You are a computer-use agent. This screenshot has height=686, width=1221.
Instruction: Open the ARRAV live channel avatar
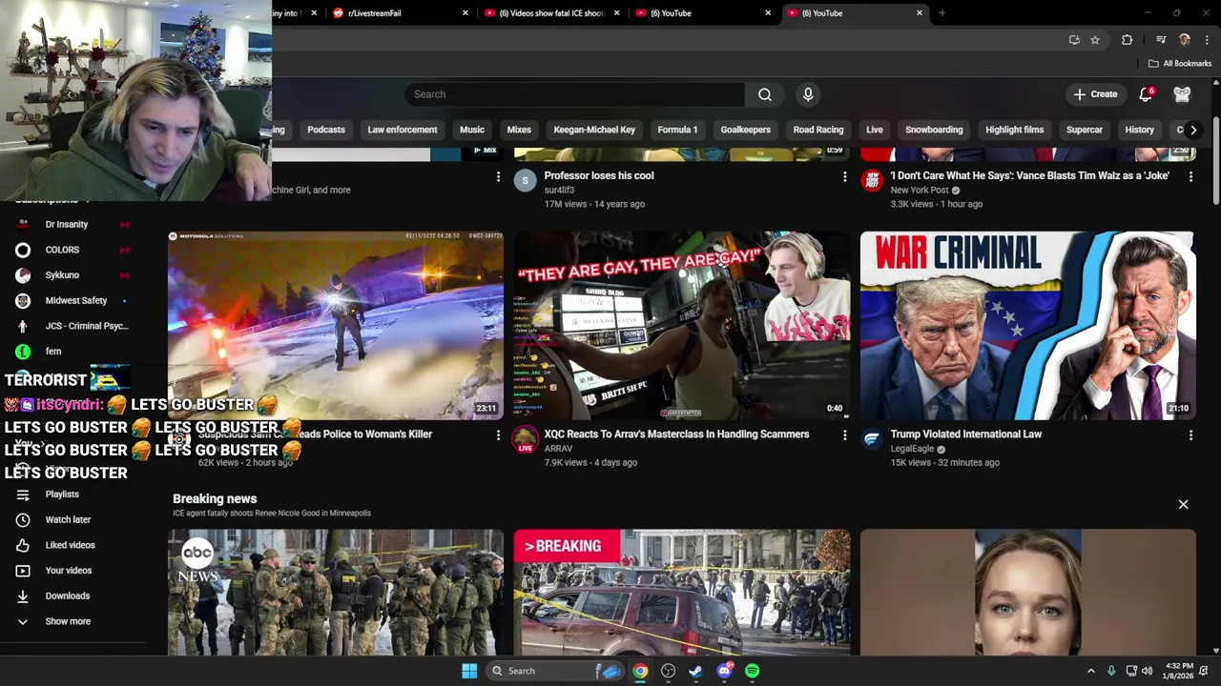(x=526, y=439)
